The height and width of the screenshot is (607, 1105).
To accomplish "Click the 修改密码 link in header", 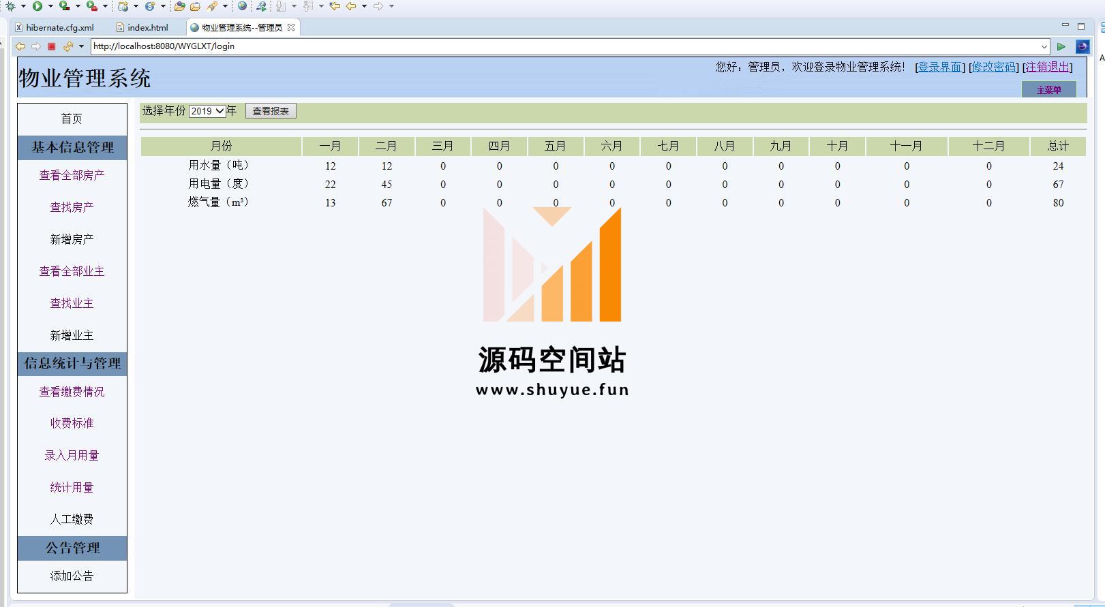I will (993, 67).
